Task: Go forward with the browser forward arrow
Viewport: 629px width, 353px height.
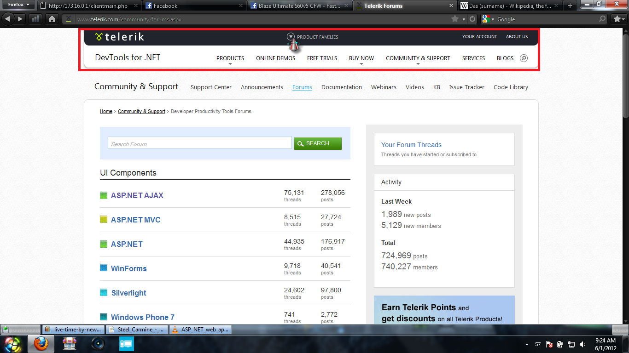Action: click(20, 19)
